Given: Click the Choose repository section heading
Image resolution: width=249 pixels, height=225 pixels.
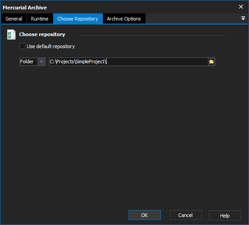Looking at the screenshot, I should click(42, 34).
